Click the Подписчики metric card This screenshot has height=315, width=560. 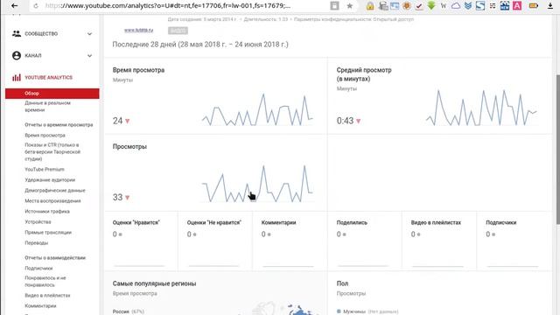(514, 241)
